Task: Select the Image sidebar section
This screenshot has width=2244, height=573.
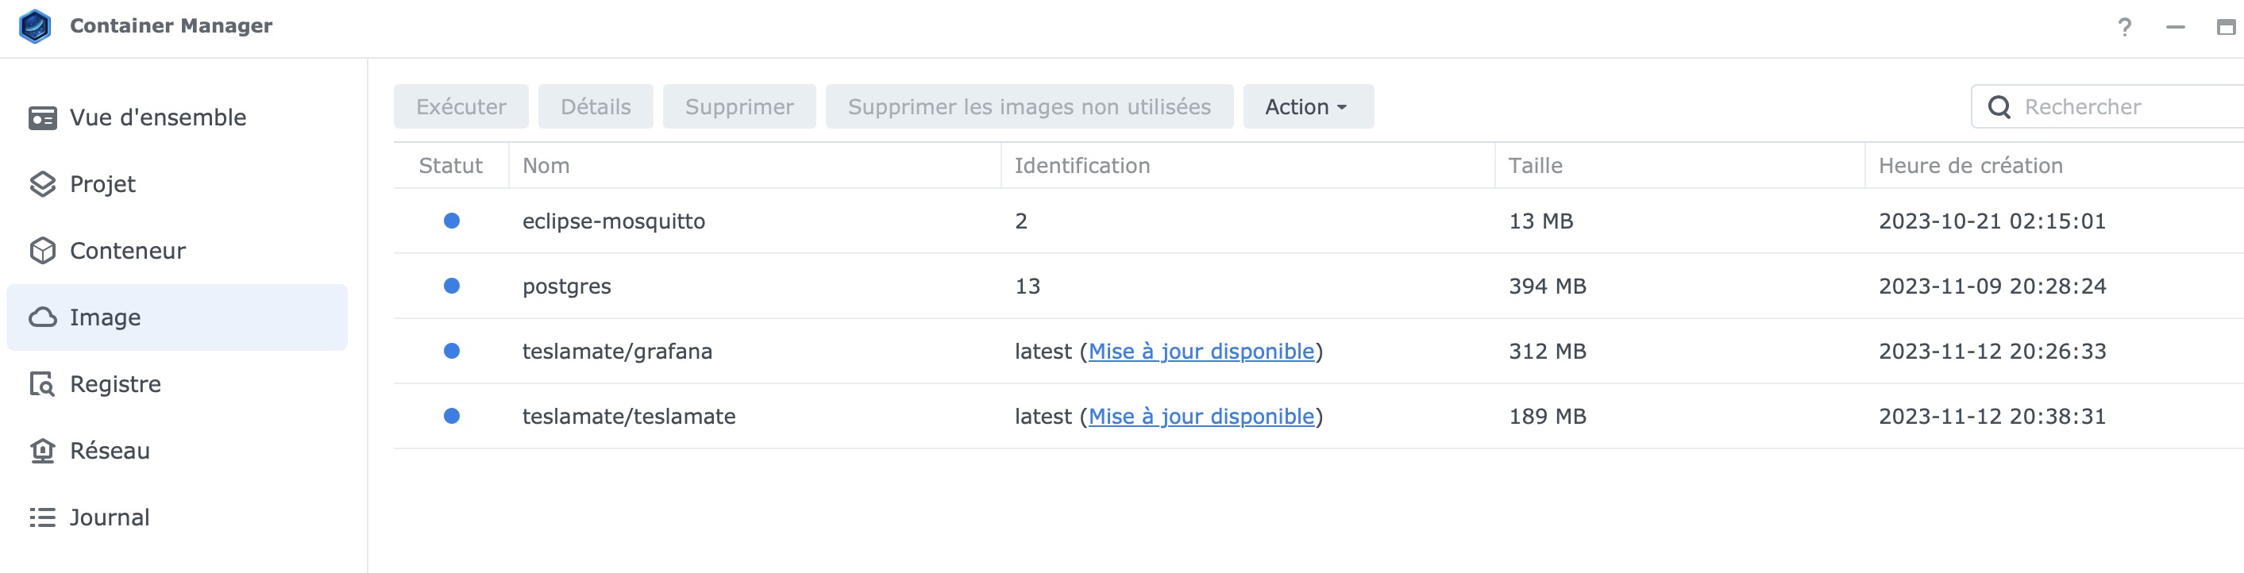Action: (106, 318)
